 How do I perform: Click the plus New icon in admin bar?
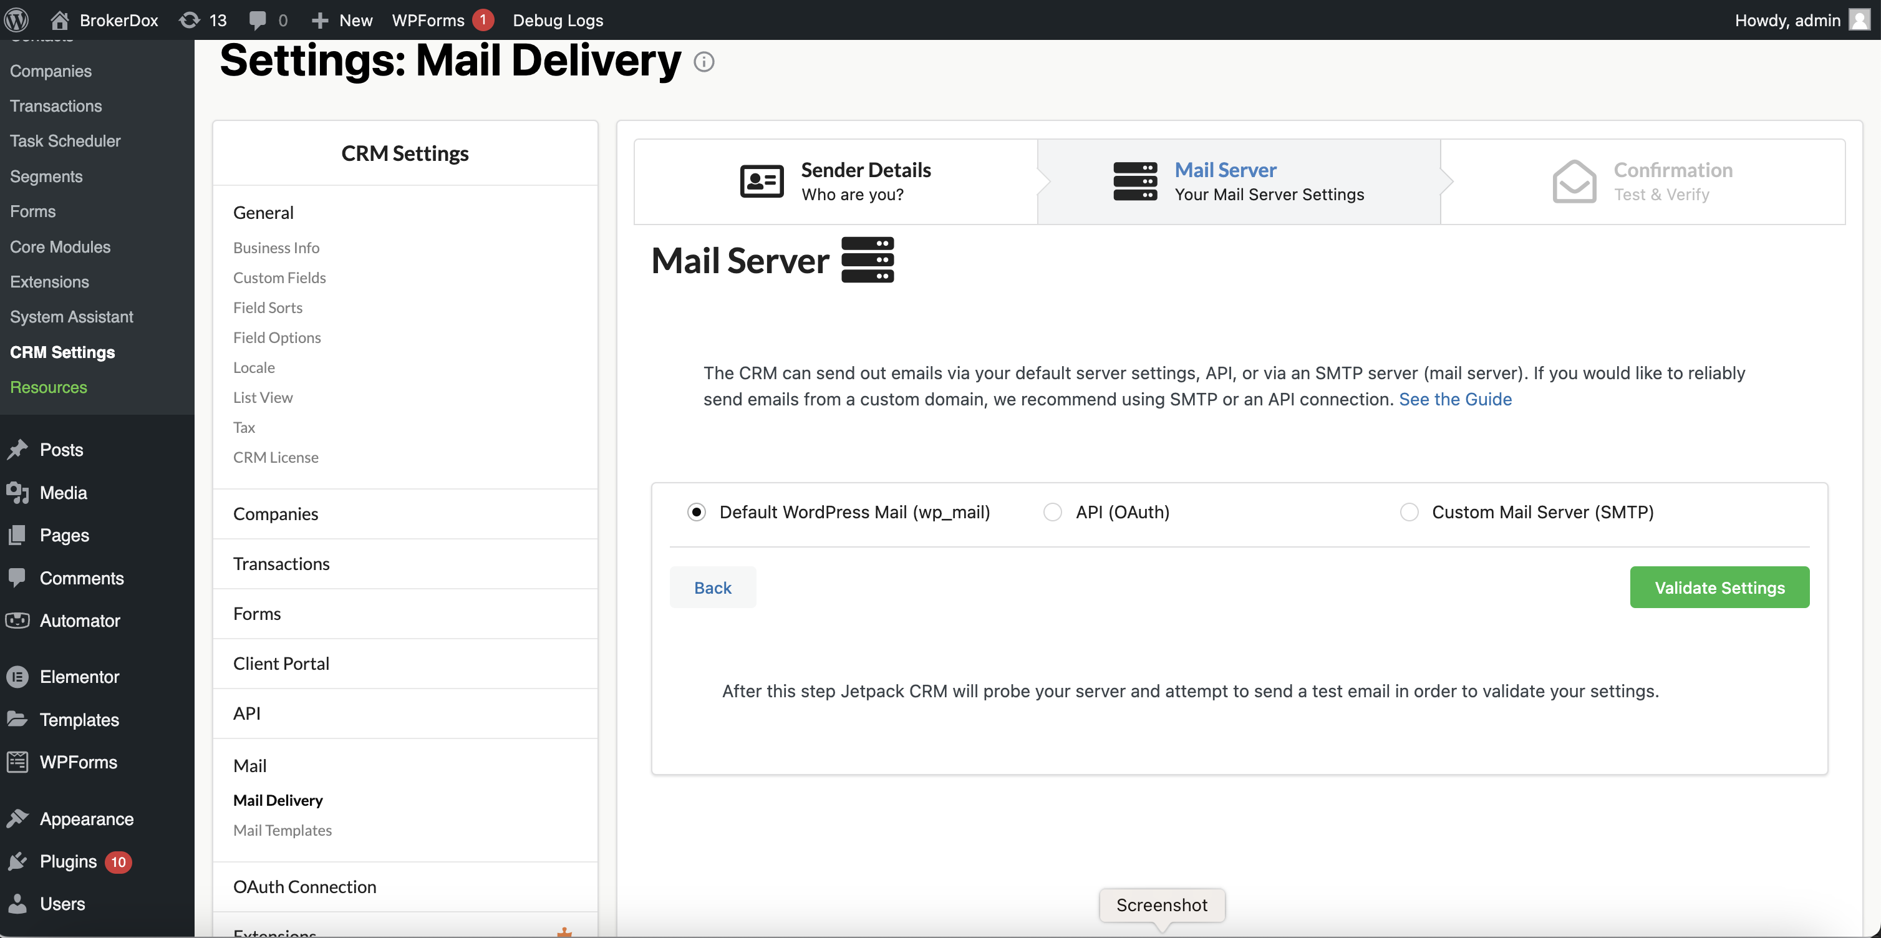(320, 20)
